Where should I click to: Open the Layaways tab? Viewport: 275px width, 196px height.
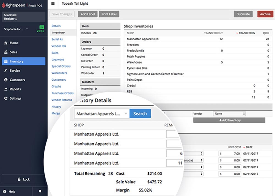(58, 60)
